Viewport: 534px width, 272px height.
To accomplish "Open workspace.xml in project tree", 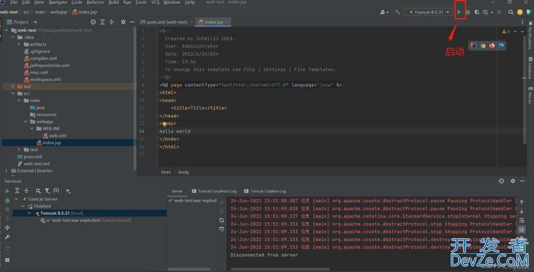I will 45,80.
